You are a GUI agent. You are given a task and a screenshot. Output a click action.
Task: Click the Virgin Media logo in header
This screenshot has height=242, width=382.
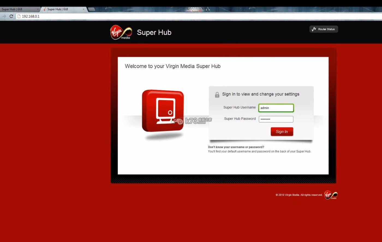point(121,32)
